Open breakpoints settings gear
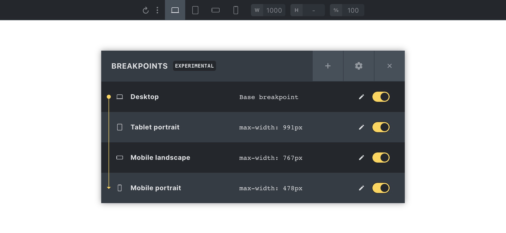The height and width of the screenshot is (233, 506). 359,66
